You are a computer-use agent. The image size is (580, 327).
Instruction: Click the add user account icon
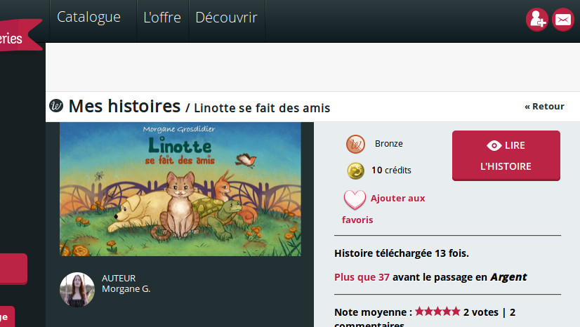click(x=537, y=20)
